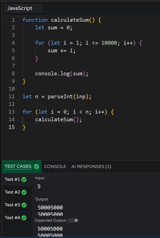Click the green checkmark next to Test #4
This screenshot has width=160, height=238.
pyautogui.click(x=24, y=218)
